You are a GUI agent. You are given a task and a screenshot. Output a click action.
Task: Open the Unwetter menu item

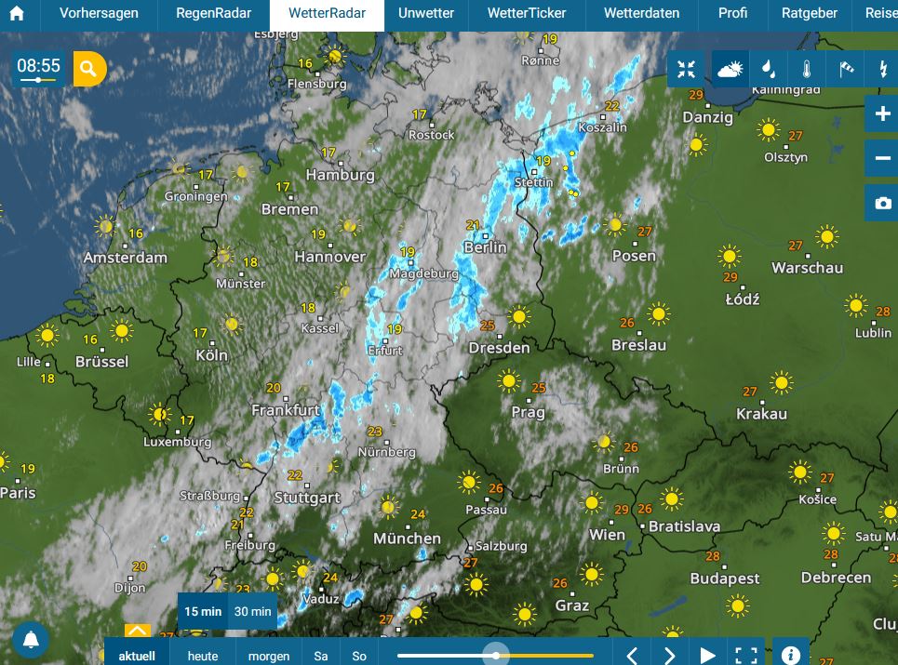pos(426,13)
